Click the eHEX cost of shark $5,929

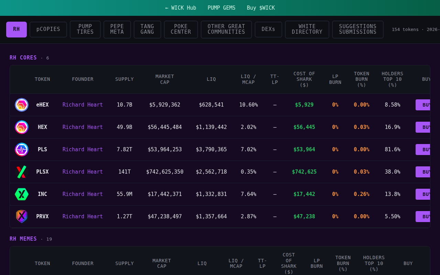[x=304, y=105]
